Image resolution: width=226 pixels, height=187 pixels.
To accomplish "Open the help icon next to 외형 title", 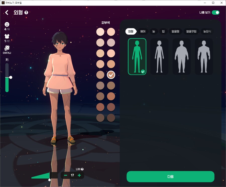I will [26, 13].
